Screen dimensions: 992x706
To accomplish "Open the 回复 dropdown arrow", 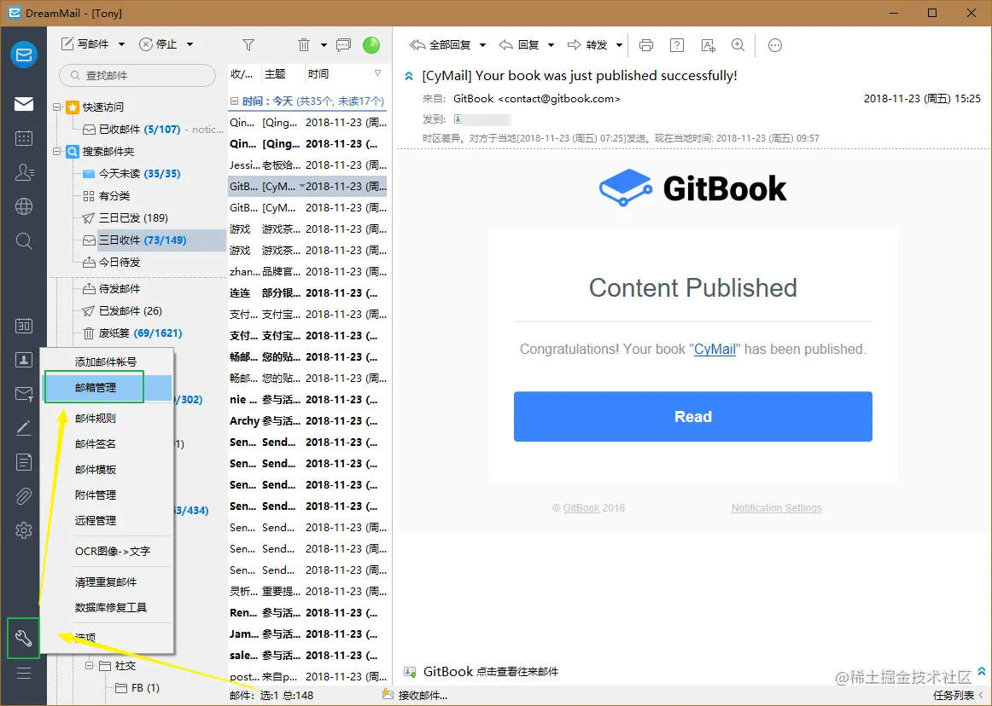I will tap(551, 45).
